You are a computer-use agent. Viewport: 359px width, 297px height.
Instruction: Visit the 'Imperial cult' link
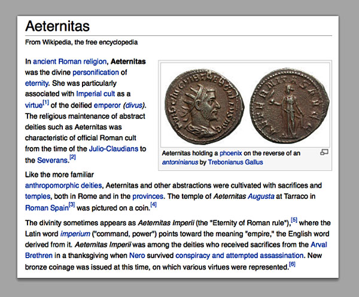[x=95, y=94]
